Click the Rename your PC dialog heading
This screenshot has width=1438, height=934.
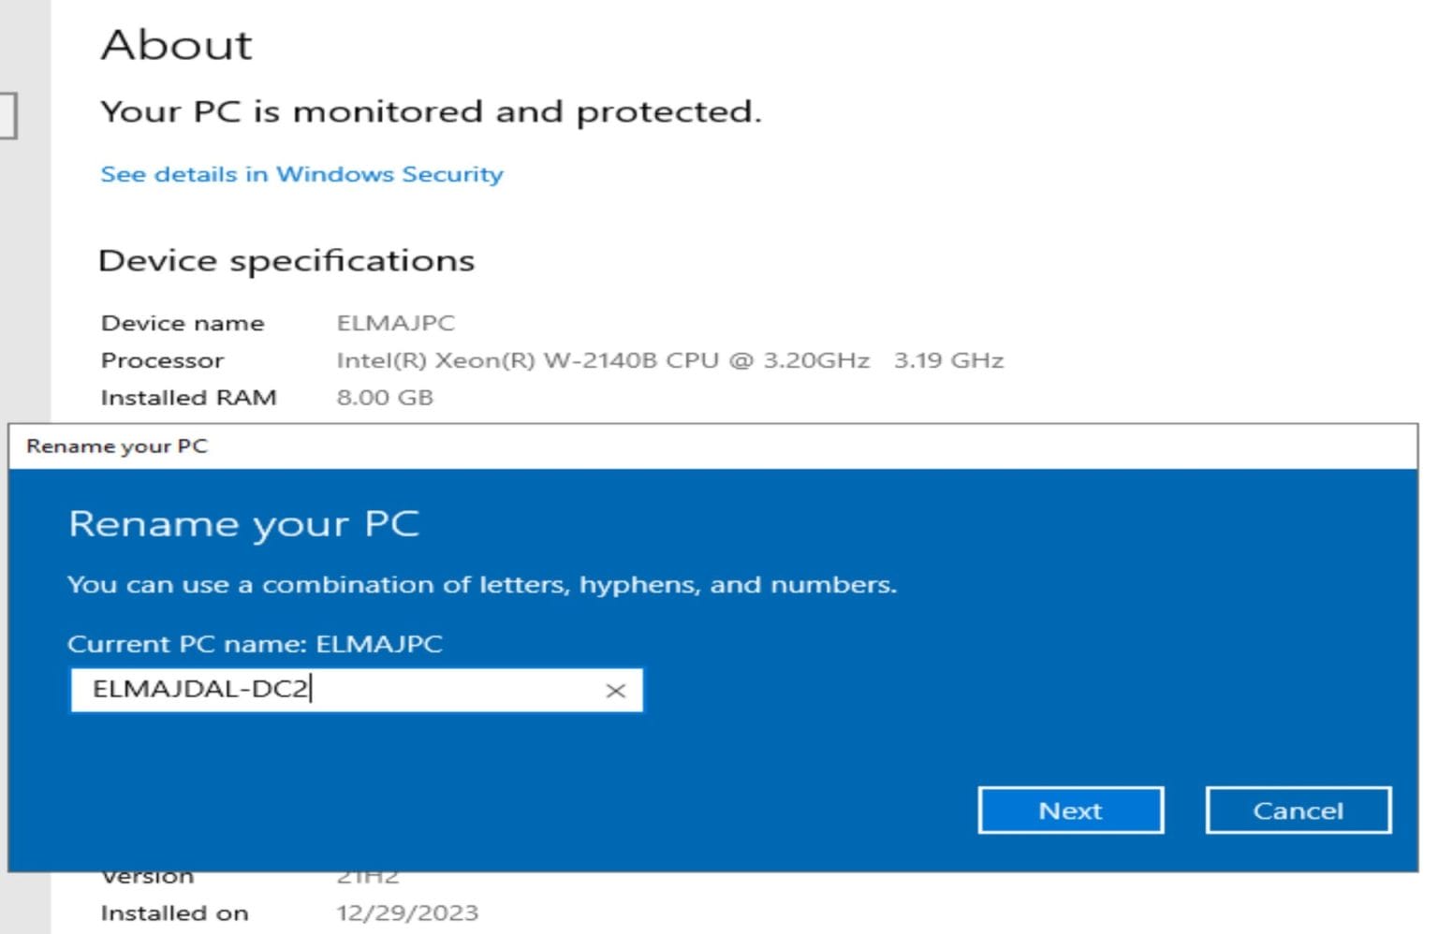point(244,523)
